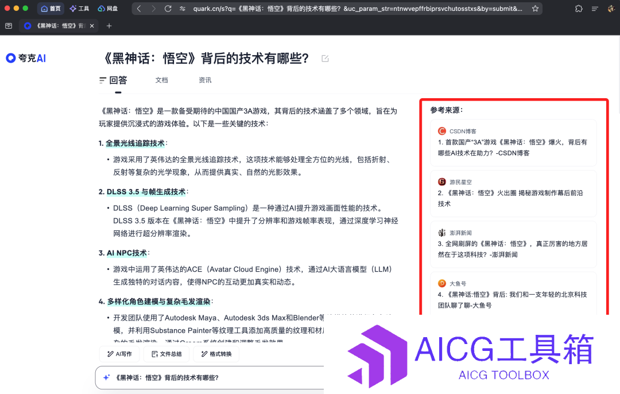This screenshot has height=394, width=620.
Task: Click the 游民星空 source icon
Action: [441, 182]
